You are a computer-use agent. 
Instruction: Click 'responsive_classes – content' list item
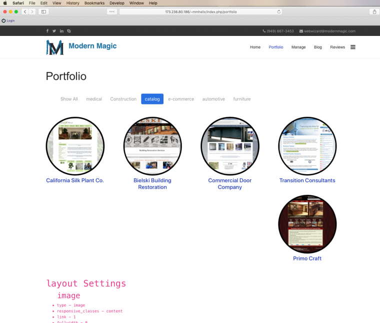pyautogui.click(x=89, y=311)
